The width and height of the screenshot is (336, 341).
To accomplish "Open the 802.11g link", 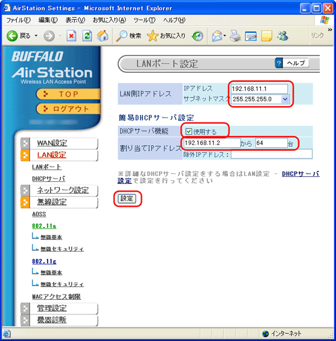I will 44,261.
